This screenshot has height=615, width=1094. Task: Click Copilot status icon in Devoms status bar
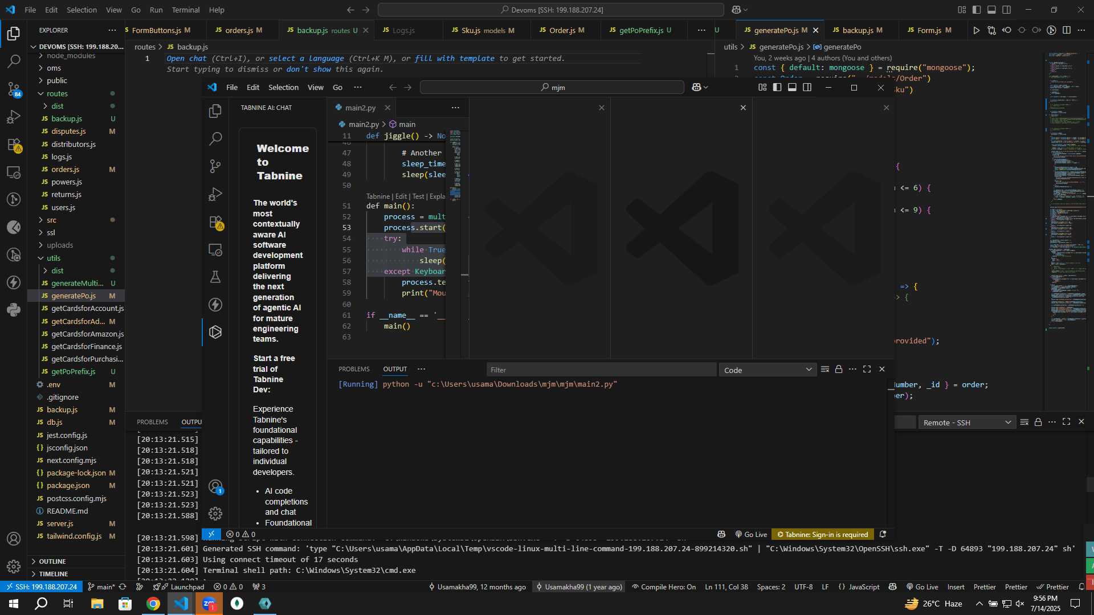coord(893,587)
